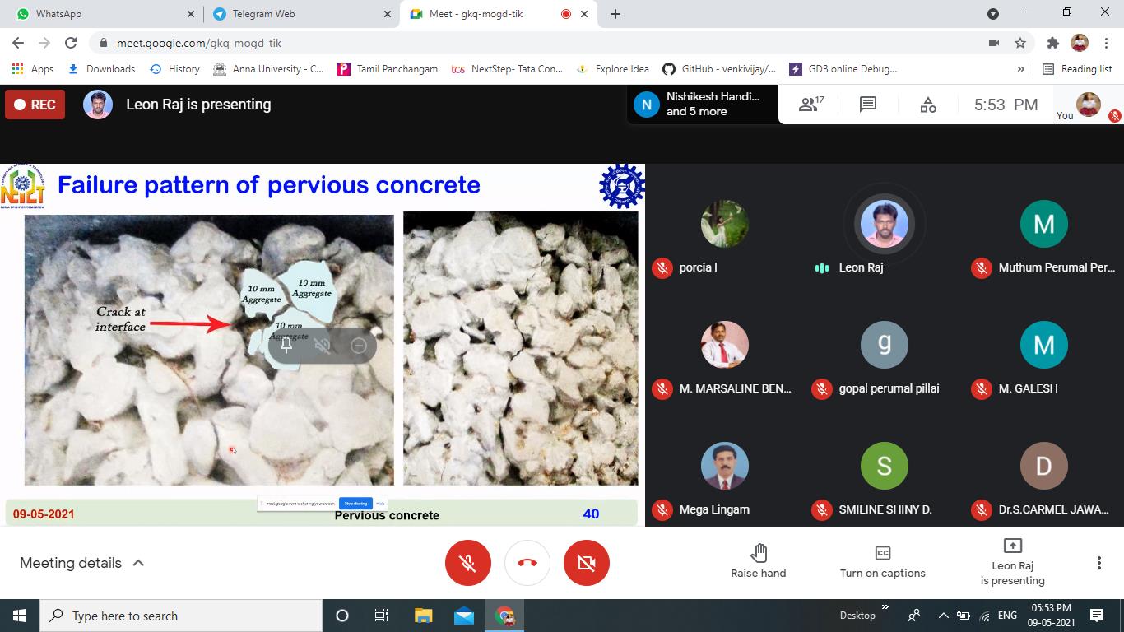Open more options three-dot menu

[x=1098, y=563]
